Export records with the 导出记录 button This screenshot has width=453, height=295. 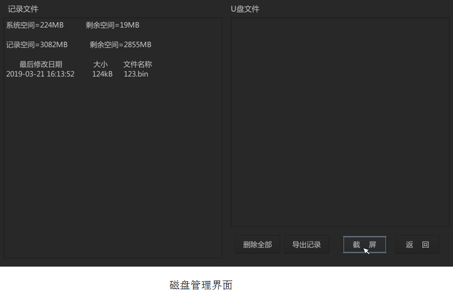[x=306, y=244]
